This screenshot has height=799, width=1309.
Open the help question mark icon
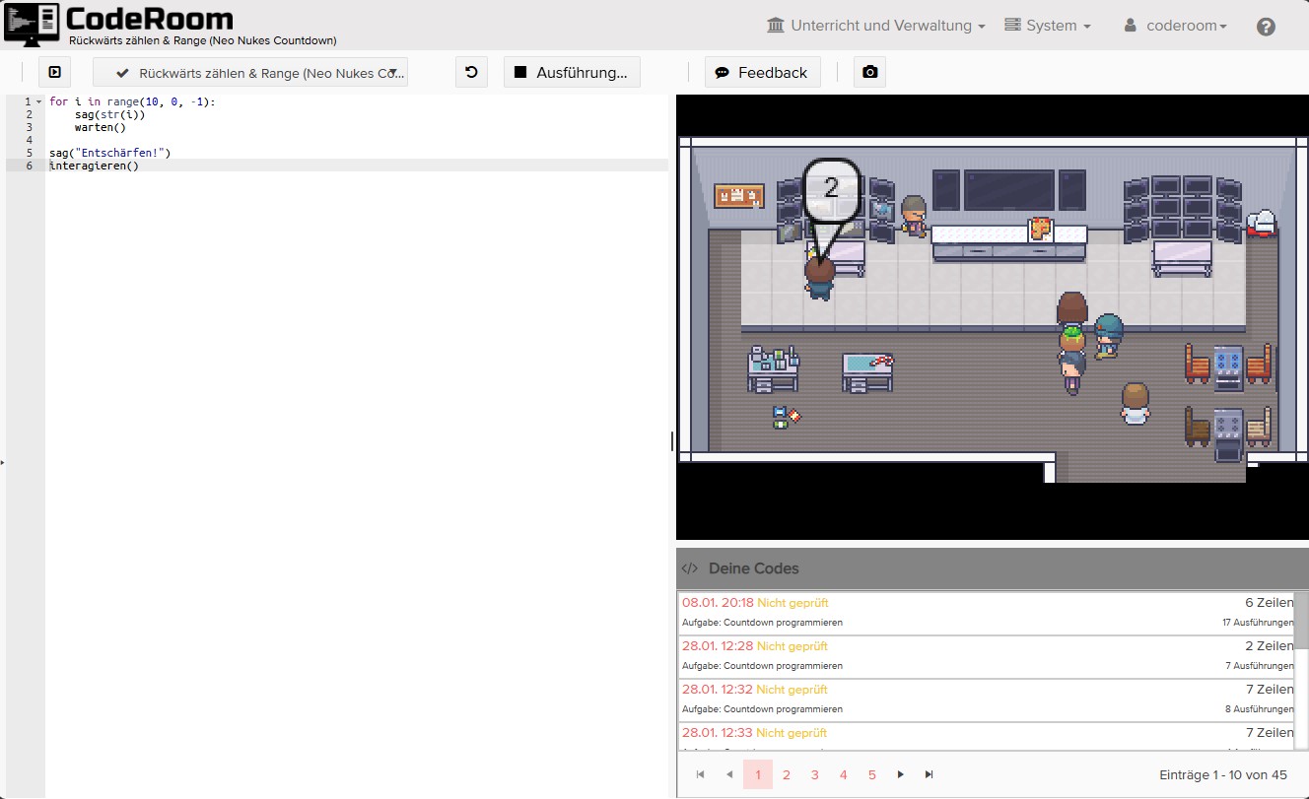[x=1266, y=27]
